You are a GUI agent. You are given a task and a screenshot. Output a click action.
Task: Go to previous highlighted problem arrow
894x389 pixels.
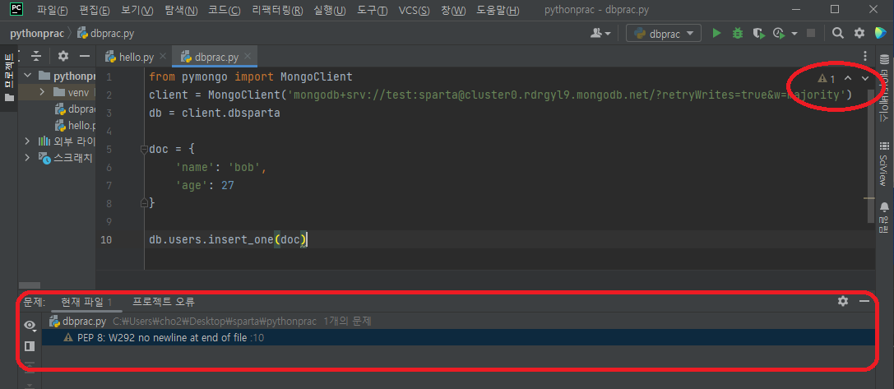(847, 79)
